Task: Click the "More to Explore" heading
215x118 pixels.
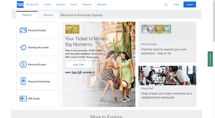Action: point(107,117)
